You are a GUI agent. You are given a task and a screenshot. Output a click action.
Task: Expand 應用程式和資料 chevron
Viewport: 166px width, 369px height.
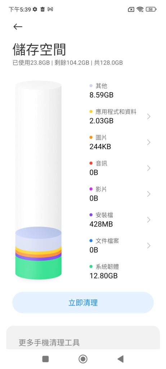pyautogui.click(x=149, y=116)
